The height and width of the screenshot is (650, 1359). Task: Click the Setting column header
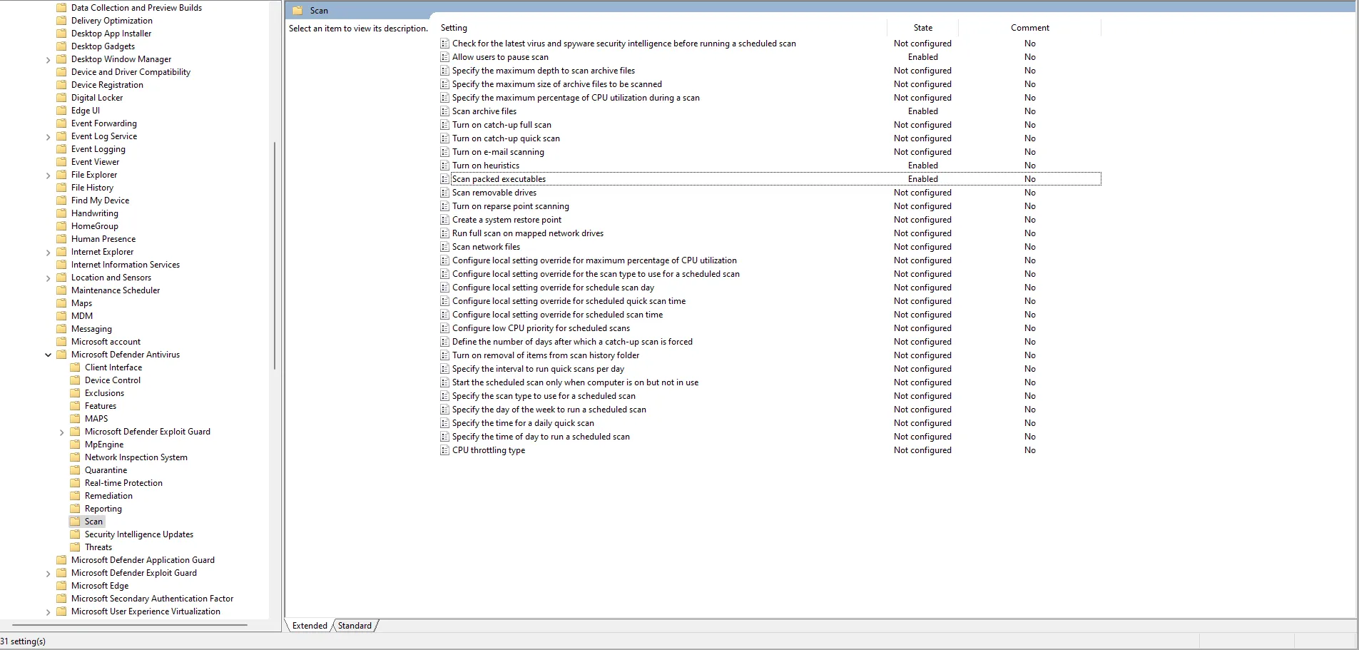point(454,28)
